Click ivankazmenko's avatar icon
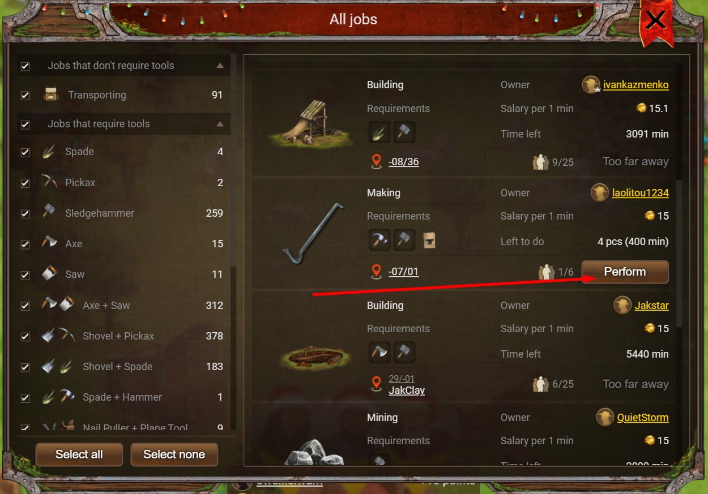The width and height of the screenshot is (708, 494). coord(591,85)
